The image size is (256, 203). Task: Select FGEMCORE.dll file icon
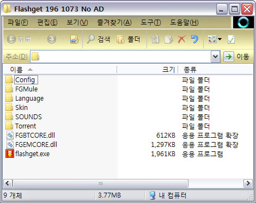coord(10,144)
